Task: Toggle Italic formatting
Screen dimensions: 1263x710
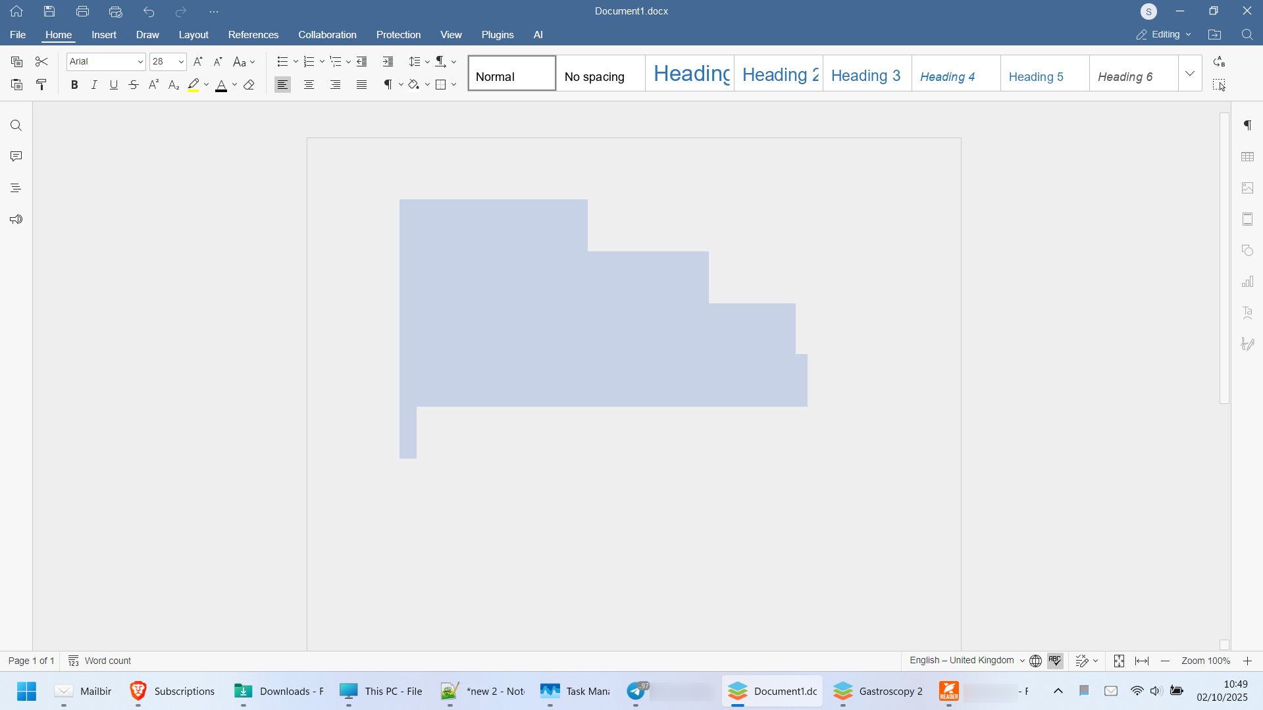Action: pos(94,85)
